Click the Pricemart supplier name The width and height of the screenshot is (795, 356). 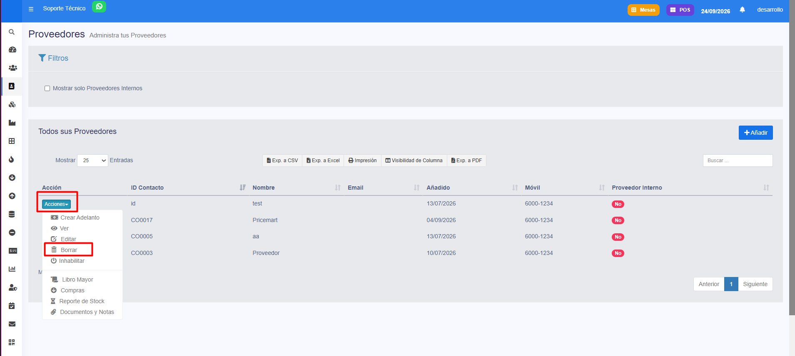(265, 220)
